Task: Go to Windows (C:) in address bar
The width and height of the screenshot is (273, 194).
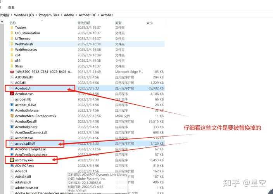Action: [x=24, y=15]
